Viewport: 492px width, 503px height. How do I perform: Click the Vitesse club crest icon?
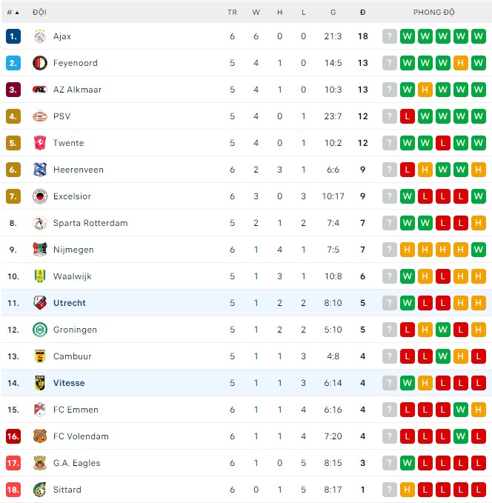[x=40, y=383]
